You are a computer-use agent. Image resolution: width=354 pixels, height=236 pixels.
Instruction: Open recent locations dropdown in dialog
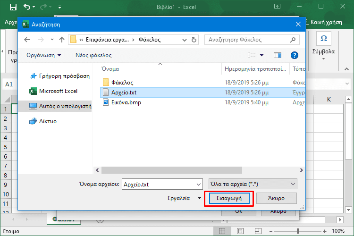coord(52,40)
